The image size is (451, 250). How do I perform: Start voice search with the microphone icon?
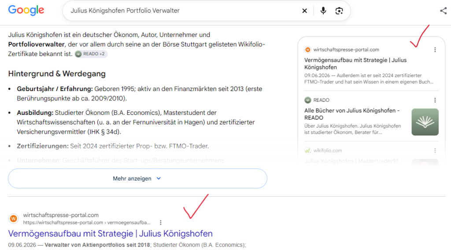click(323, 11)
